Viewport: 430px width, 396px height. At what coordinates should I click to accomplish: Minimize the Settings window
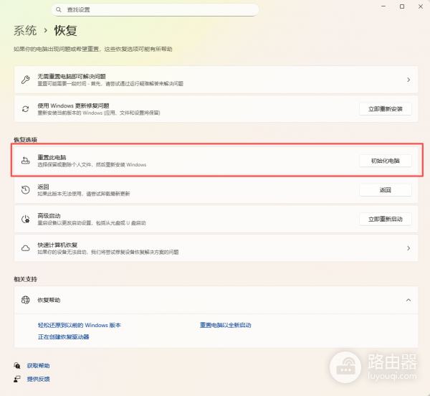click(x=383, y=6)
